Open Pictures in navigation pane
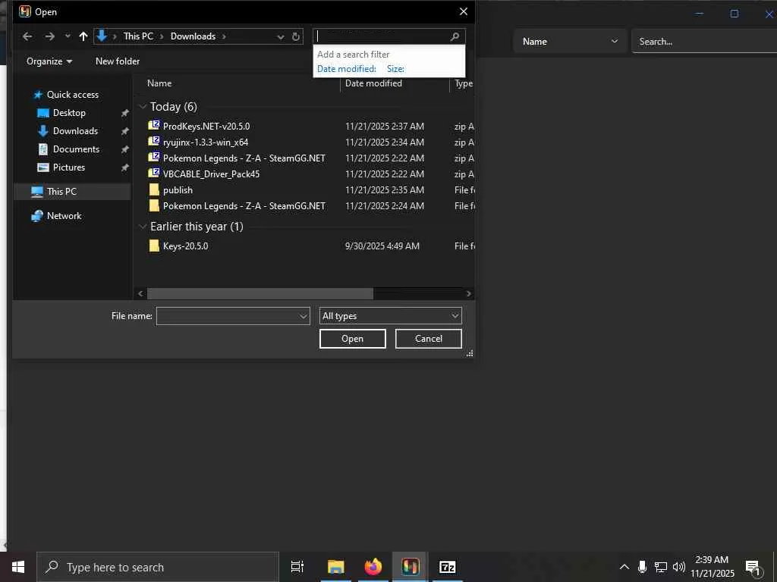 [x=68, y=167]
